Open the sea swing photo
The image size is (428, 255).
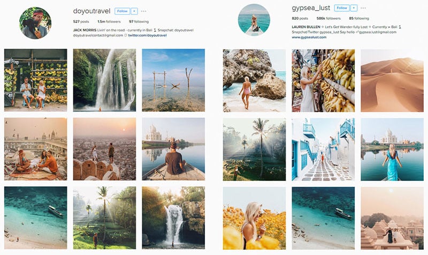pyautogui.click(x=173, y=80)
